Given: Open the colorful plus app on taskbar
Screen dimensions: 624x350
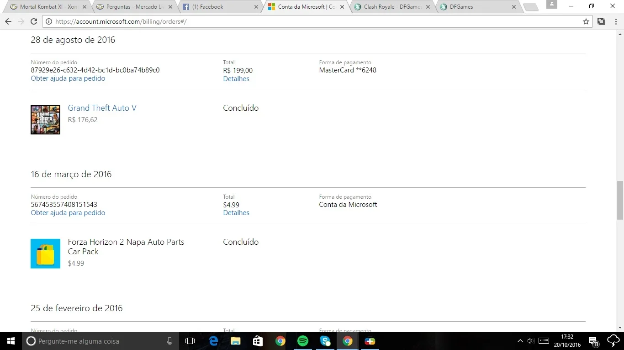Looking at the screenshot, I should pyautogui.click(x=370, y=341).
